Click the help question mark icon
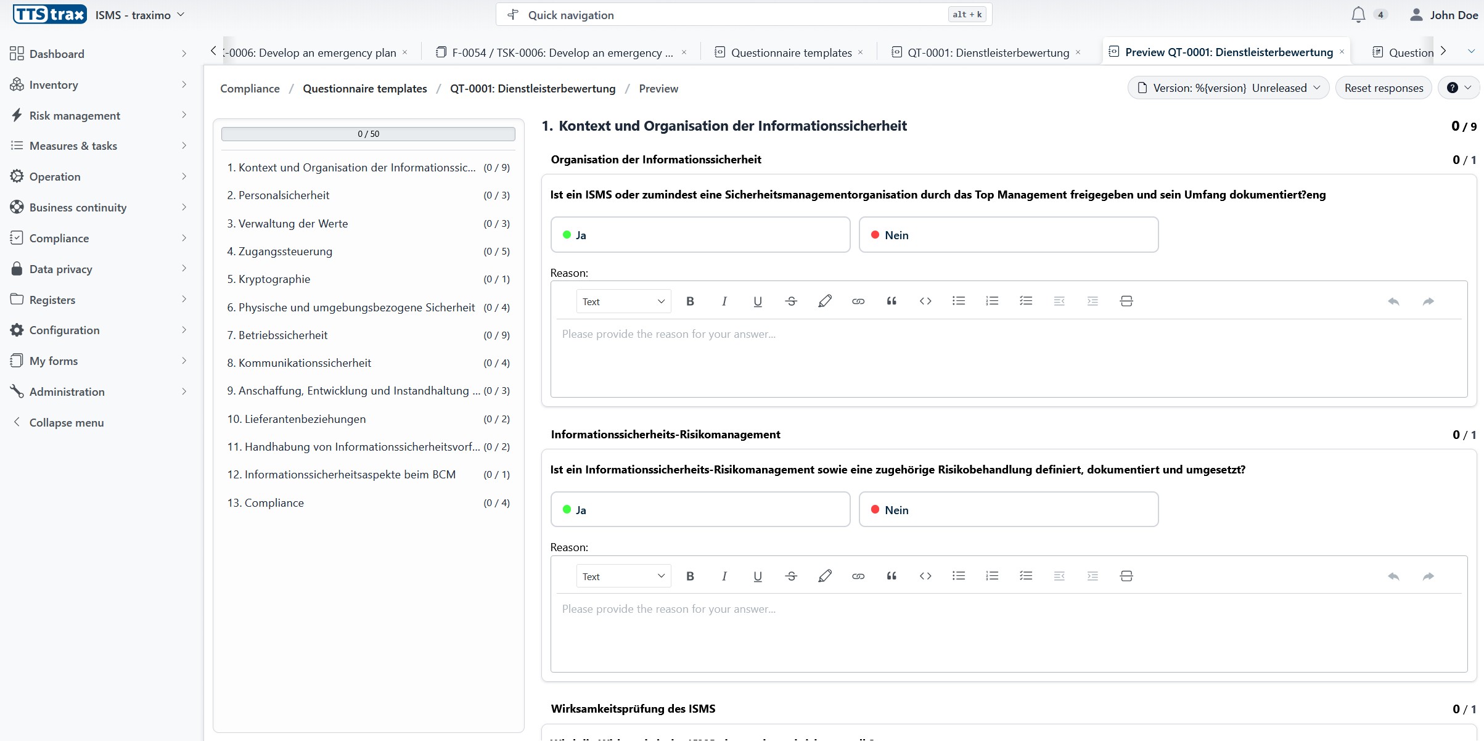This screenshot has width=1484, height=741. click(1452, 88)
